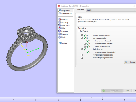The image size is (136, 102).
Task: Click the 'shells detected' label text
Action: click(x=98, y=49)
